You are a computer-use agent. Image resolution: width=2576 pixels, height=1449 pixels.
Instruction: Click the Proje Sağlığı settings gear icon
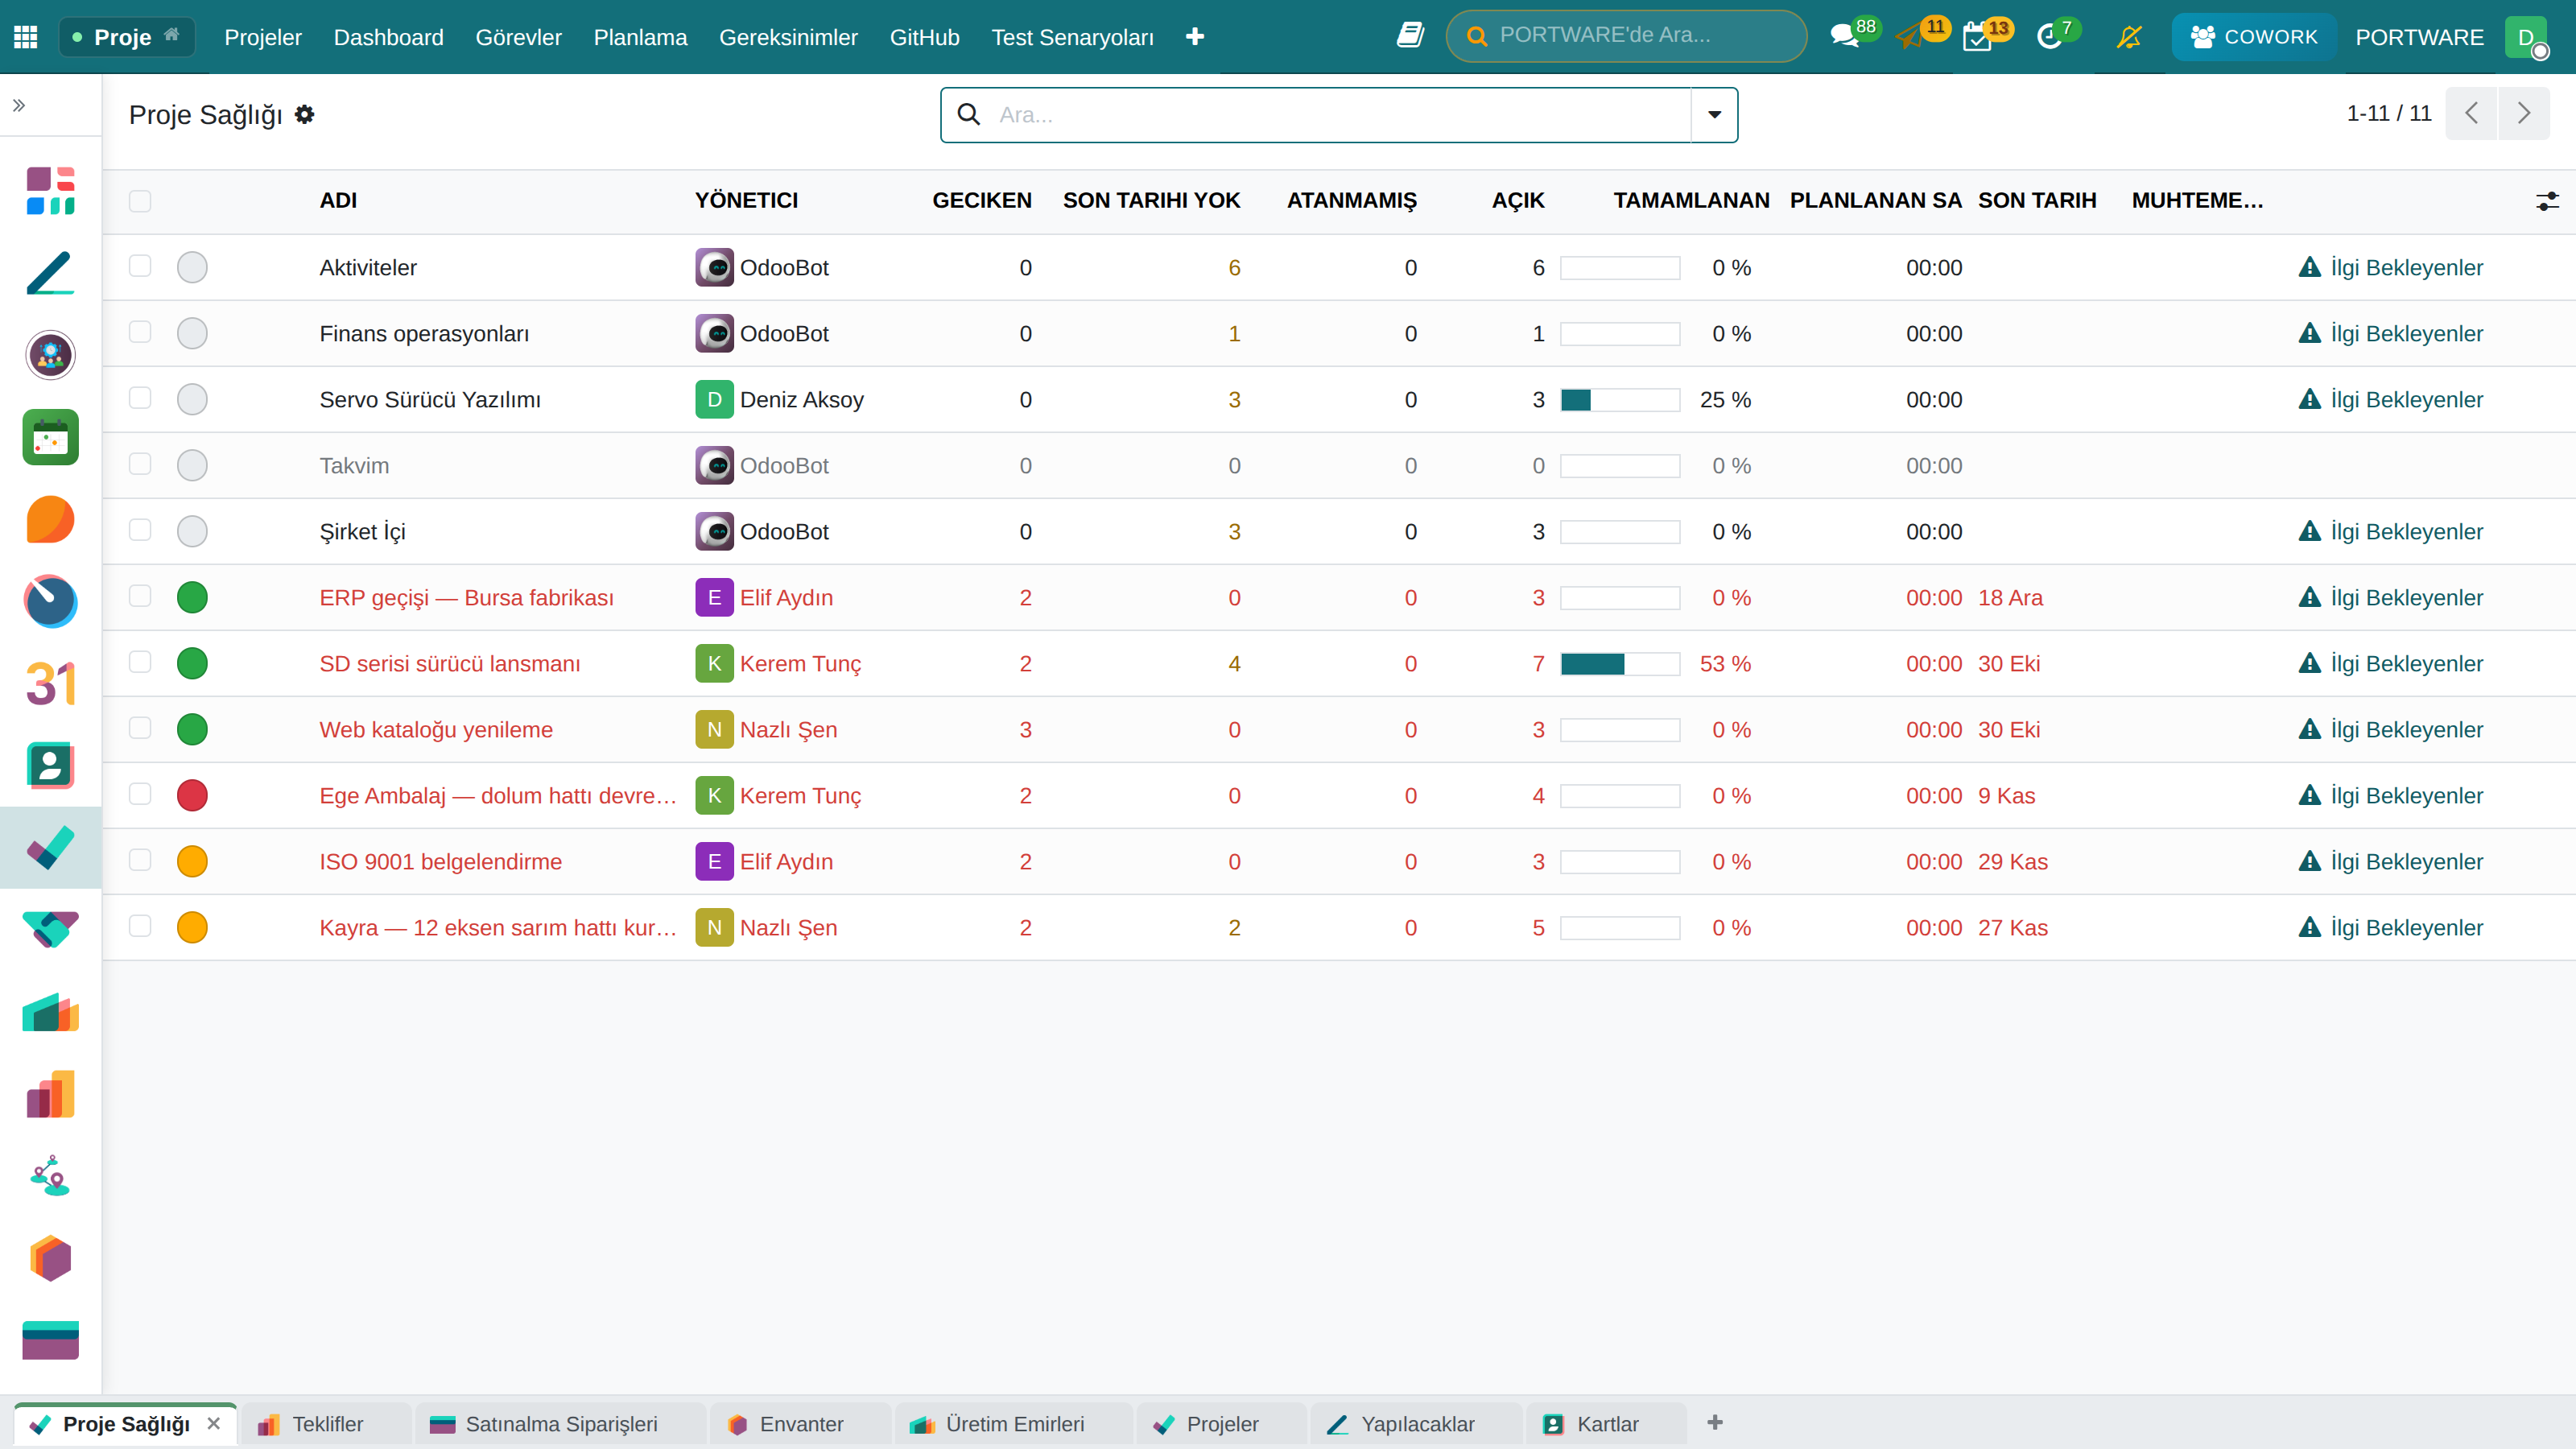click(305, 115)
